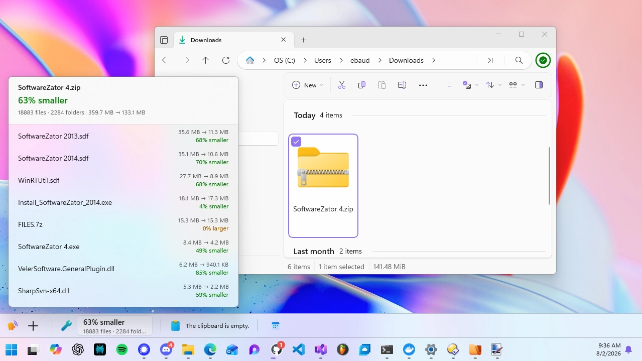
Task: Open the layout view dropdown
Action: click(517, 85)
